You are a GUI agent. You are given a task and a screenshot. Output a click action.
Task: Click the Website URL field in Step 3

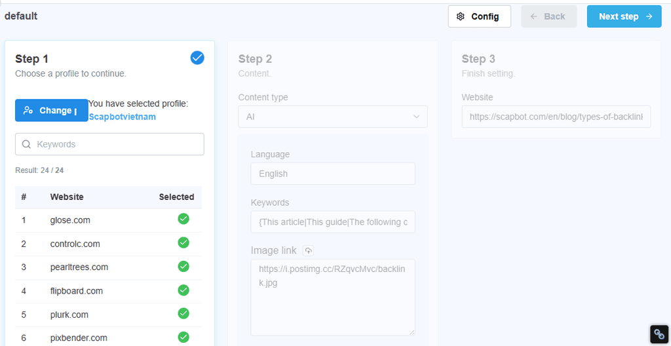[x=556, y=117]
